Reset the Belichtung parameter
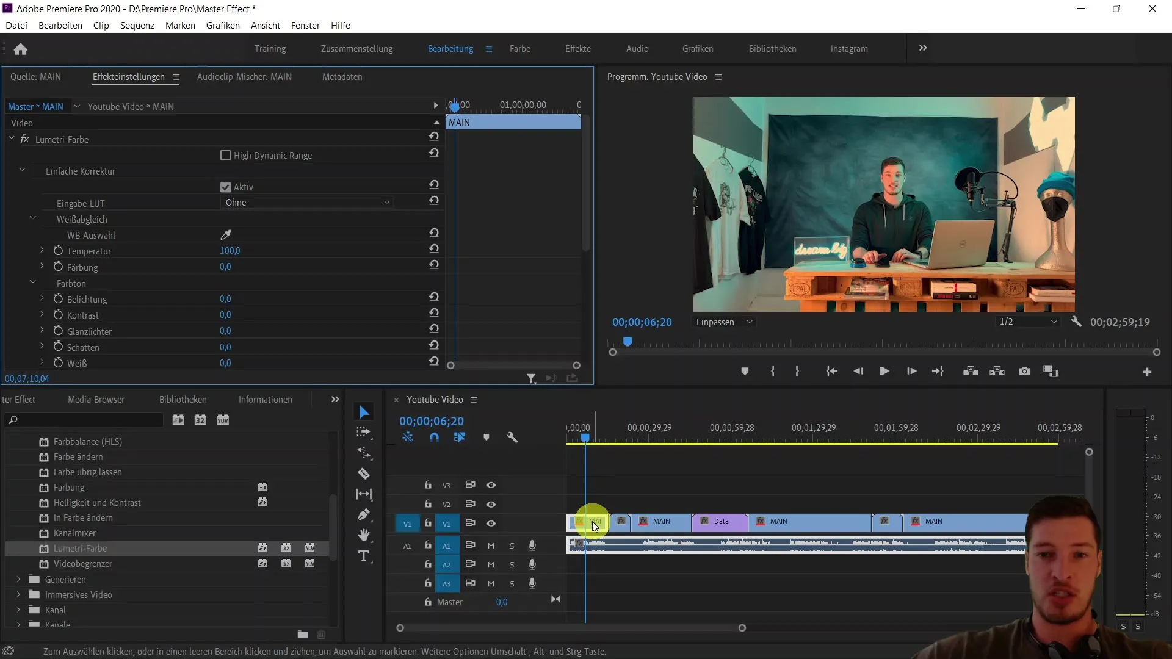Image resolution: width=1172 pixels, height=659 pixels. pyautogui.click(x=433, y=297)
